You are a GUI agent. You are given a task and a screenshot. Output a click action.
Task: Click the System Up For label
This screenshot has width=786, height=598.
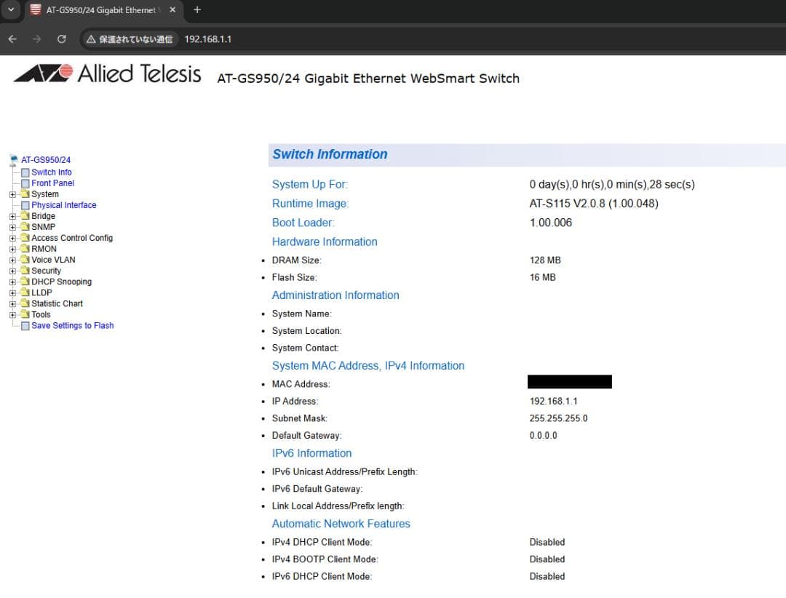(x=310, y=185)
